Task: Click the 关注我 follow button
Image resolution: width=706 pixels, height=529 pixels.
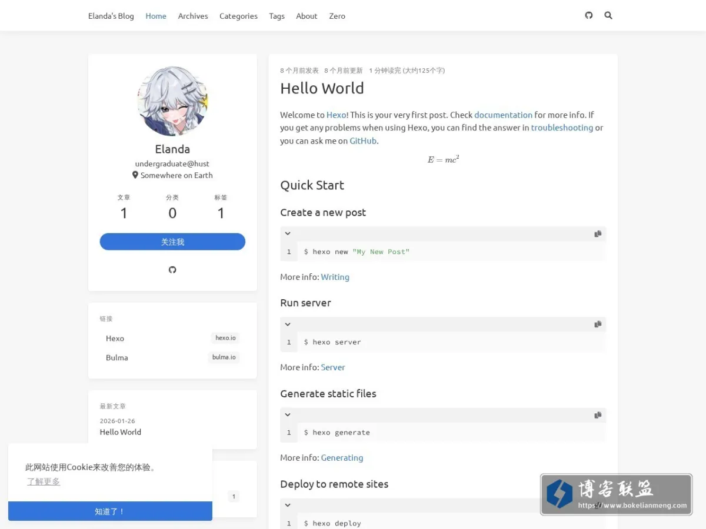Action: [x=172, y=242]
